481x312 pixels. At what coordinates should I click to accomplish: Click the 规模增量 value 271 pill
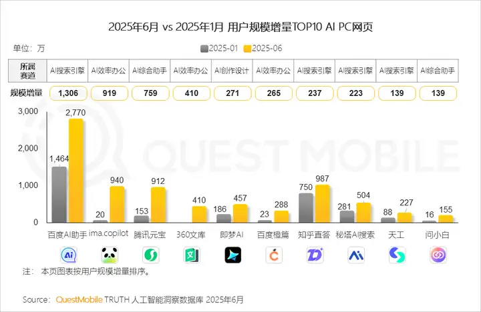point(233,93)
